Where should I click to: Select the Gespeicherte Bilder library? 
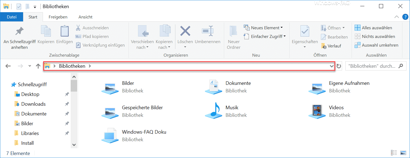[132, 111]
